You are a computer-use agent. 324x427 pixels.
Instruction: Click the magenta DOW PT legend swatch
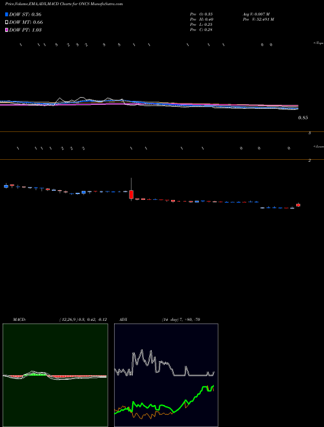[7, 30]
